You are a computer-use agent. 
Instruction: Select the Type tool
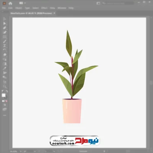pyautogui.click(x=5, y=46)
